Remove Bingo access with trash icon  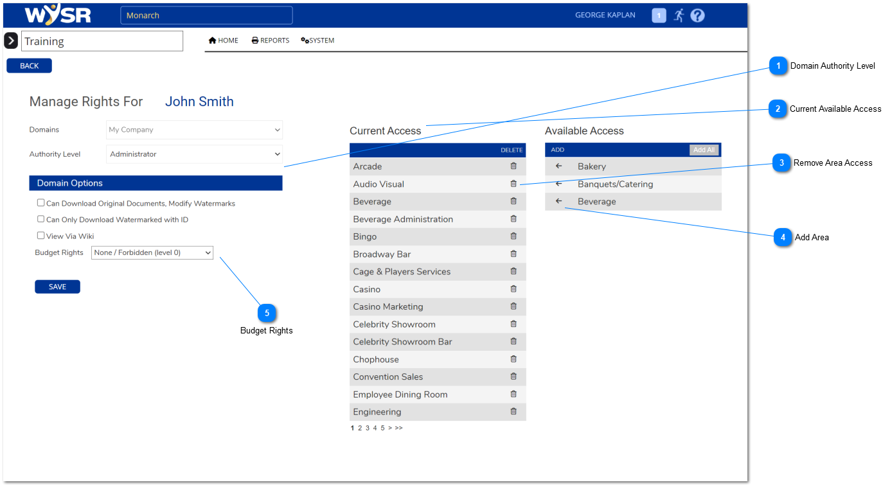coord(513,236)
